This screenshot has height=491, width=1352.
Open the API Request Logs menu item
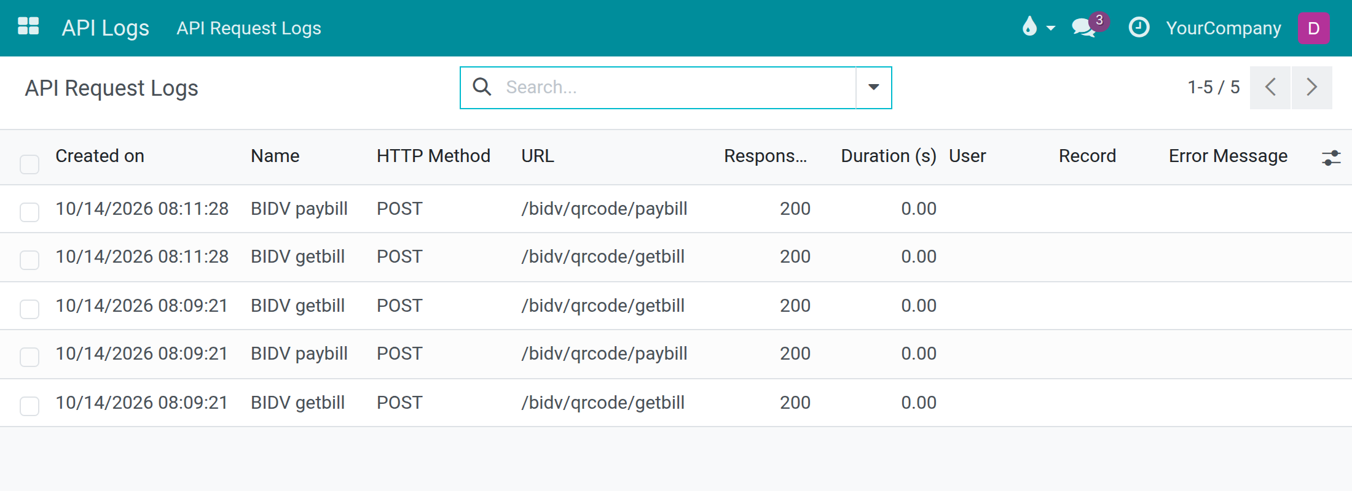[249, 28]
